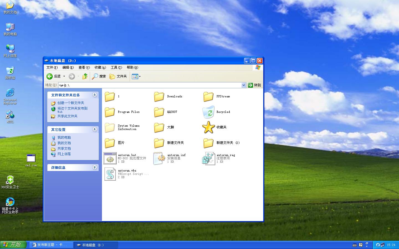This screenshot has height=249, width=399.
Task: Select the 新建文件夹 folder icon
Action: point(159,143)
